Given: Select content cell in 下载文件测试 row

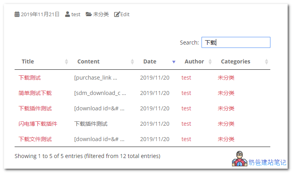Looking at the screenshot, I should point(99,140).
